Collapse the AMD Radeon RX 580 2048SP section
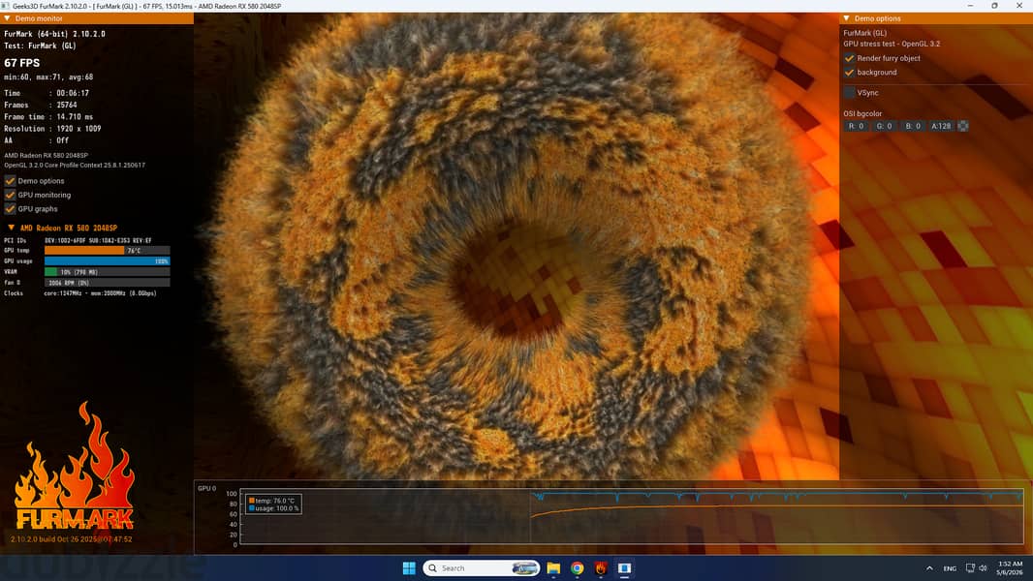The height and width of the screenshot is (581, 1033). pos(12,228)
